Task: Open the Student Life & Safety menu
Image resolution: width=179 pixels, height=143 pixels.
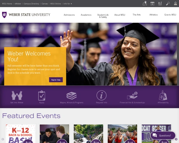Action: 103,16
